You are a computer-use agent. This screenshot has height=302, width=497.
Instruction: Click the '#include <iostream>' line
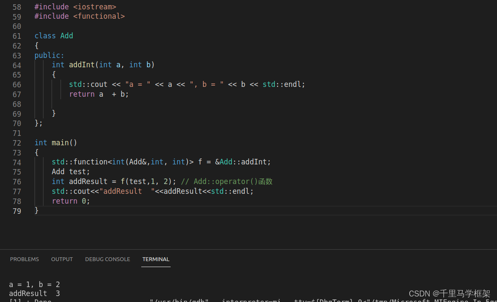tap(75, 7)
